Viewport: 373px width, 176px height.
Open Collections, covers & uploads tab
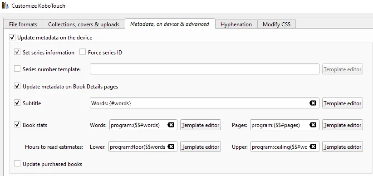[x=84, y=24]
